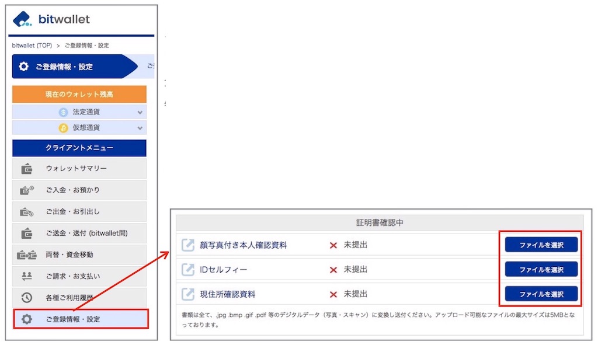Open ご入金・お預かり menu item
Image resolution: width=598 pixels, height=345 pixels.
click(79, 190)
